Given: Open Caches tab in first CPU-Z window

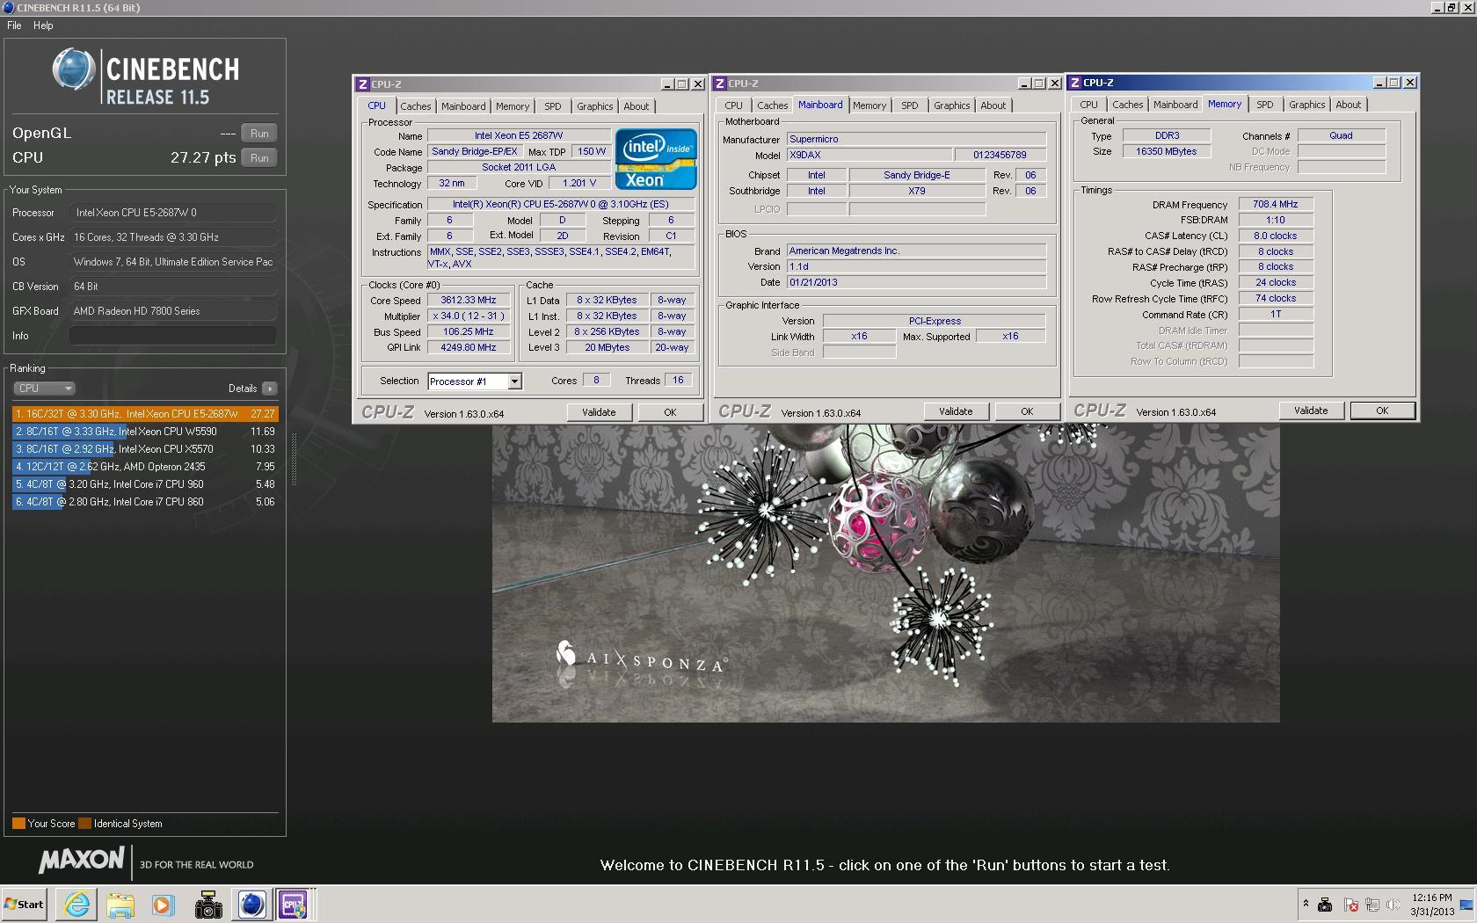Looking at the screenshot, I should tap(416, 106).
